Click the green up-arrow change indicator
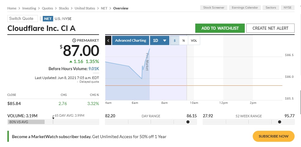The height and width of the screenshot is (147, 301). 71,62
